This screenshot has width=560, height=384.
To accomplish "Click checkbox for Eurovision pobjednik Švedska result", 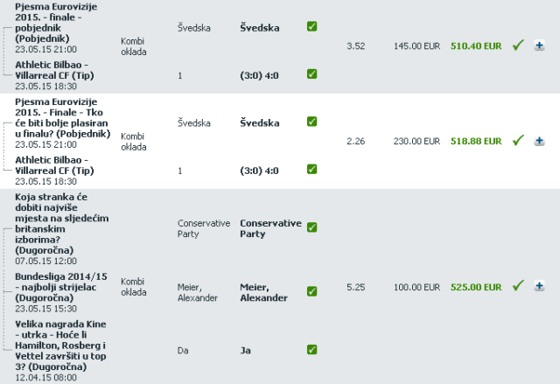I will click(x=311, y=26).
